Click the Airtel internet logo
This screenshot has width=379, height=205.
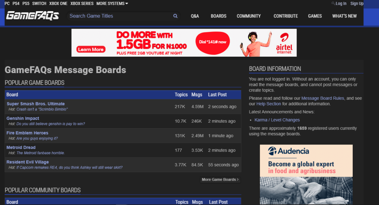coord(284,44)
